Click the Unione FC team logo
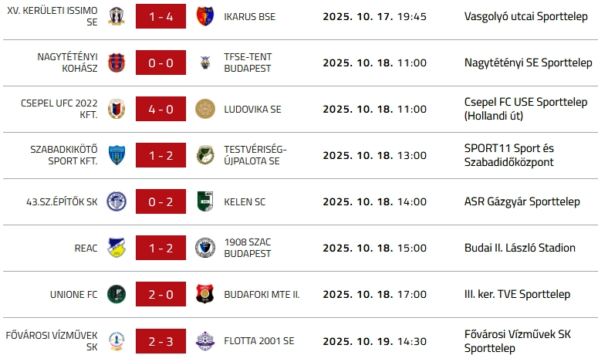The height and width of the screenshot is (355, 598). click(117, 294)
